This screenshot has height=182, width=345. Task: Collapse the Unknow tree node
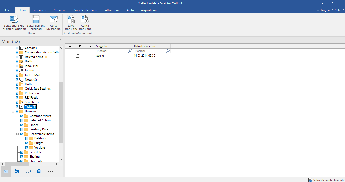[13, 111]
